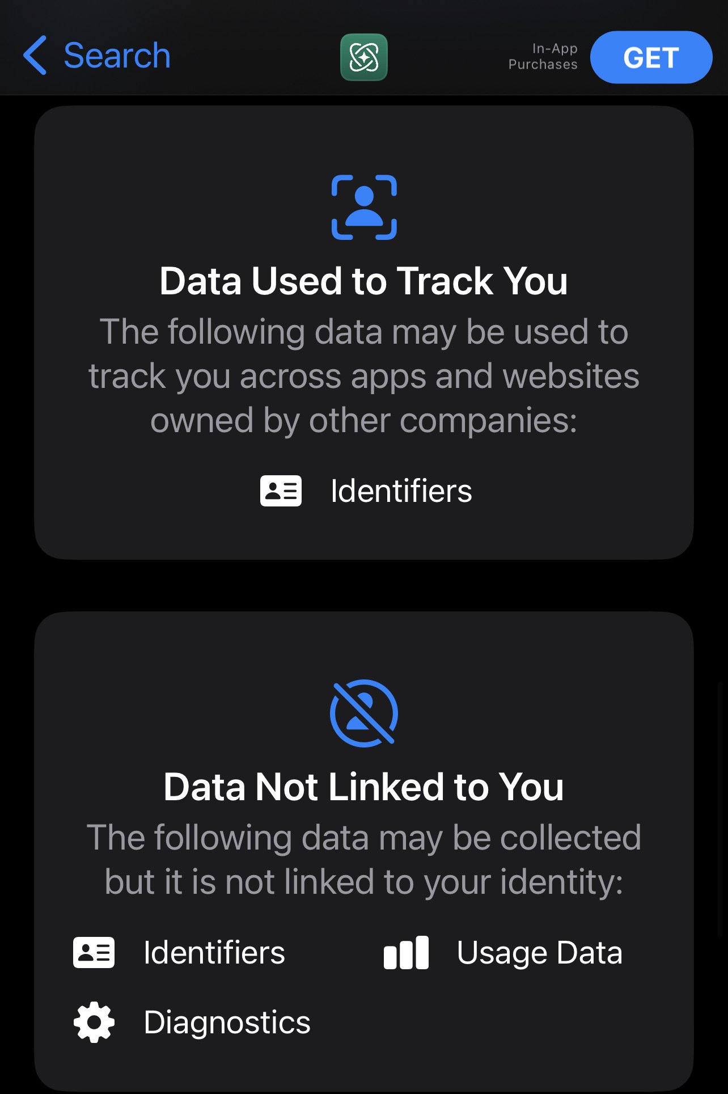Tap the Diagnostics gear icon
The height and width of the screenshot is (1094, 728).
coord(94,1022)
